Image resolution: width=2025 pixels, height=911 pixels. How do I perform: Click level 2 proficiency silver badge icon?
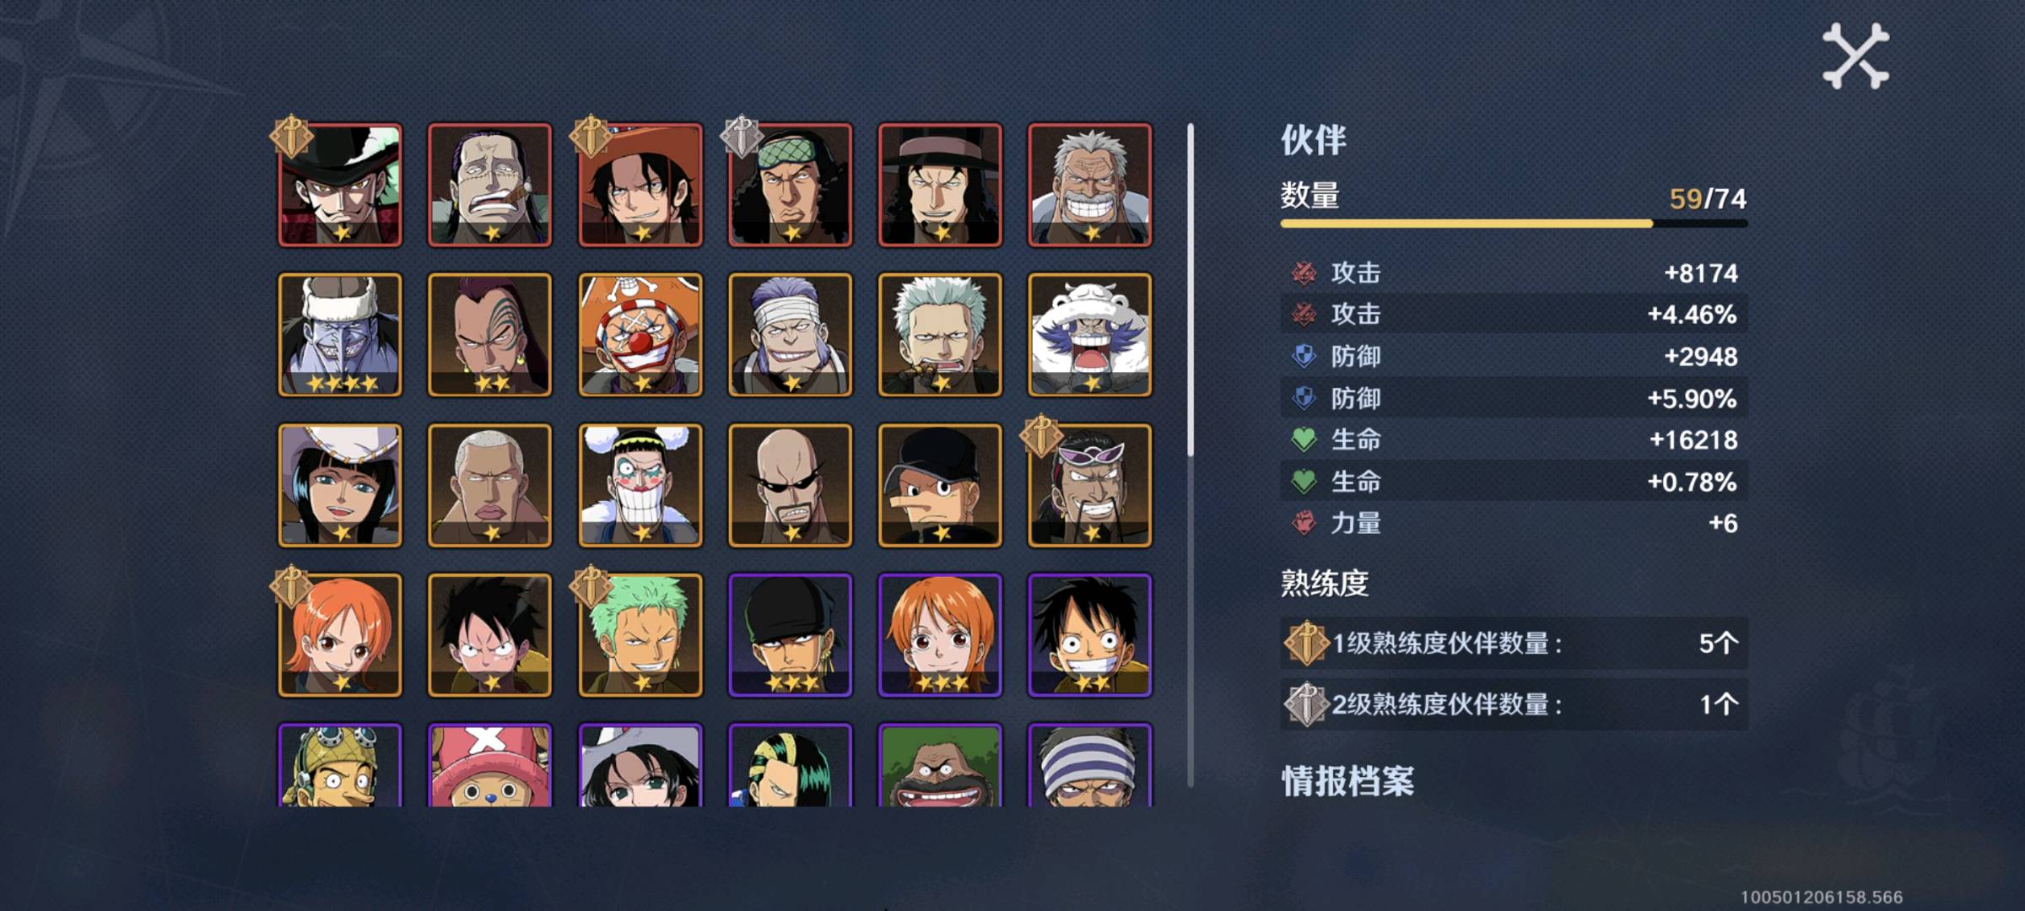pos(1306,703)
